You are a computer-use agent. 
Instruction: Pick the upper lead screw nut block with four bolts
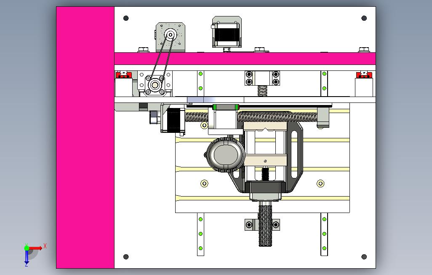click(262, 78)
